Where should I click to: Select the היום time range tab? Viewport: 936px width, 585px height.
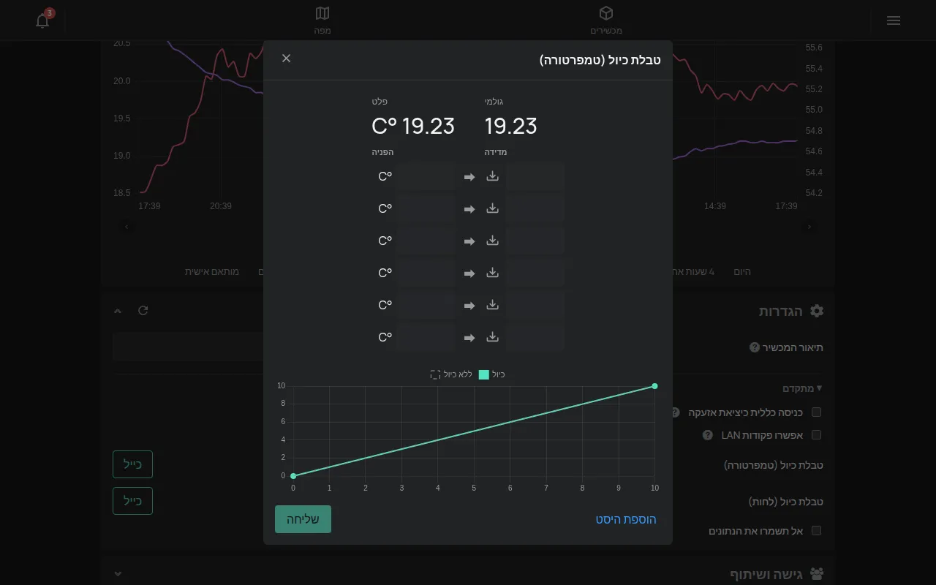click(742, 271)
